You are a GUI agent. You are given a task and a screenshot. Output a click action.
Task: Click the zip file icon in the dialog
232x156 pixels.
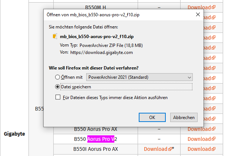click(55, 36)
